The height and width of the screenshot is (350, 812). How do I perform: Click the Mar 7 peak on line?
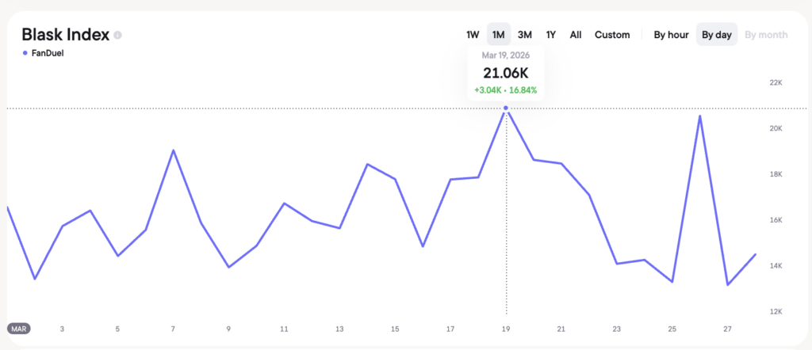click(173, 150)
